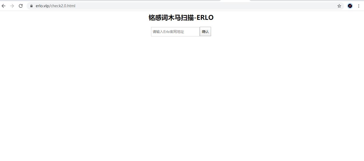Screen dimensions: 364x161
Task: Switch to the inactive tab on the left
Action: click(110, 1)
